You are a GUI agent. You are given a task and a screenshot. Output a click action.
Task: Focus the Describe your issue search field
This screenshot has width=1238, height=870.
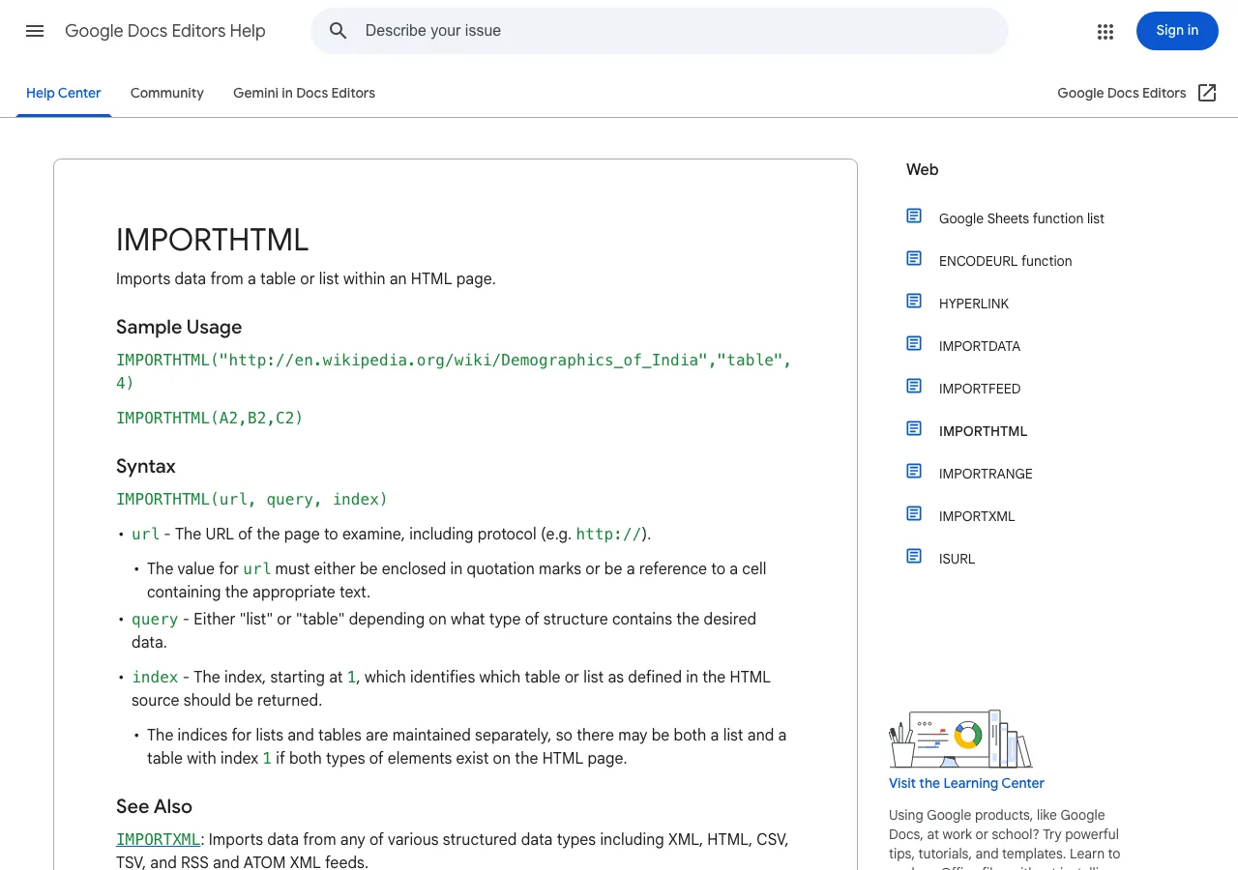[x=660, y=31]
